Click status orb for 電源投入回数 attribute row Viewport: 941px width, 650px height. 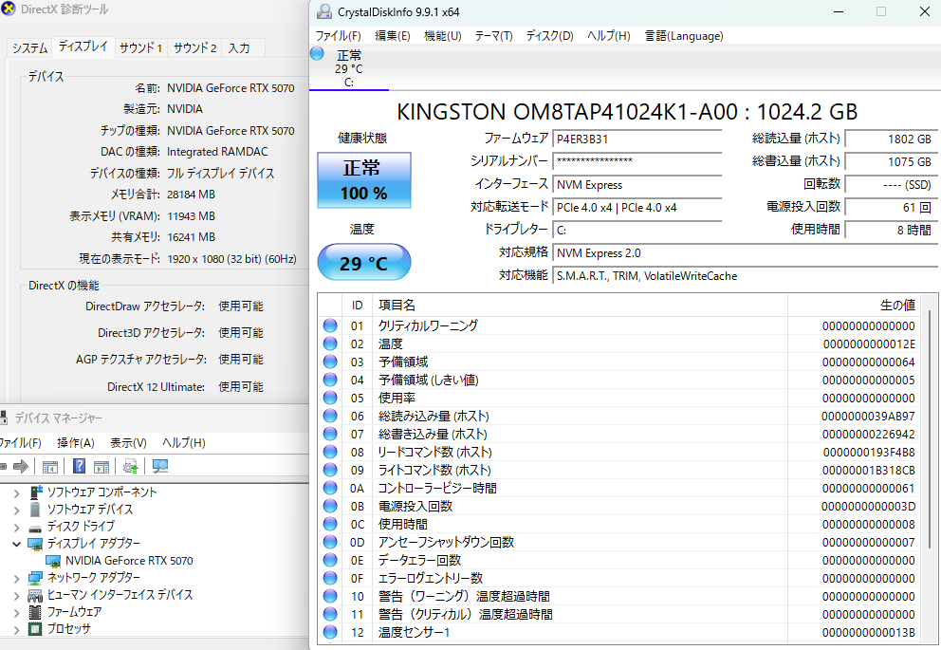(330, 506)
